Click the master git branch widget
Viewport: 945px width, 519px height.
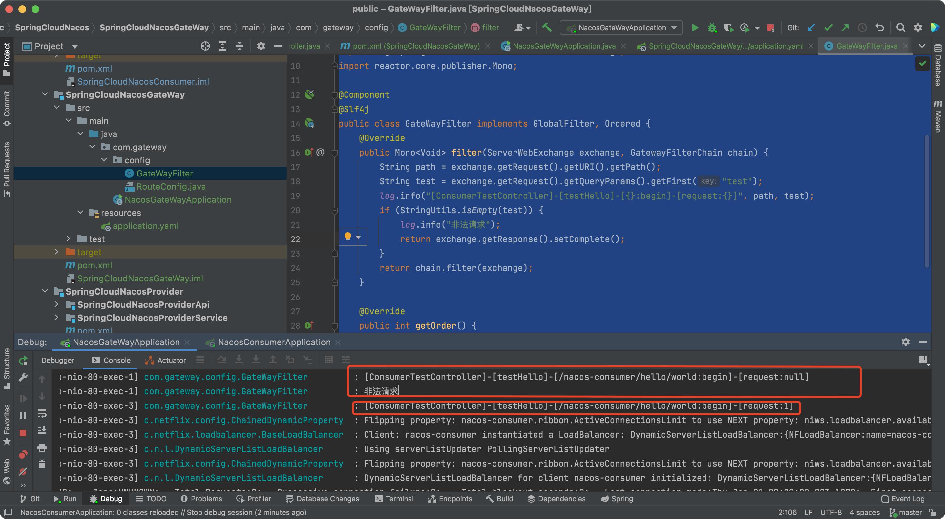906,512
